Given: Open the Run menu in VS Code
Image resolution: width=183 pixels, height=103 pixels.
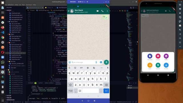Looking at the screenshot, I should (x=23, y=5).
